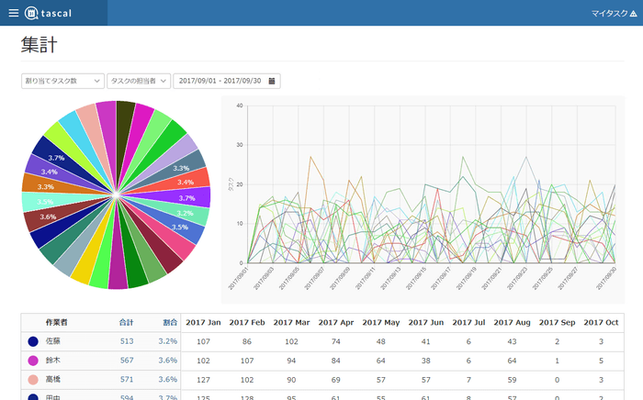The image size is (643, 400).
Task: Click the date range field 2017/09/01 - 2017/09/30
Action: [x=220, y=81]
